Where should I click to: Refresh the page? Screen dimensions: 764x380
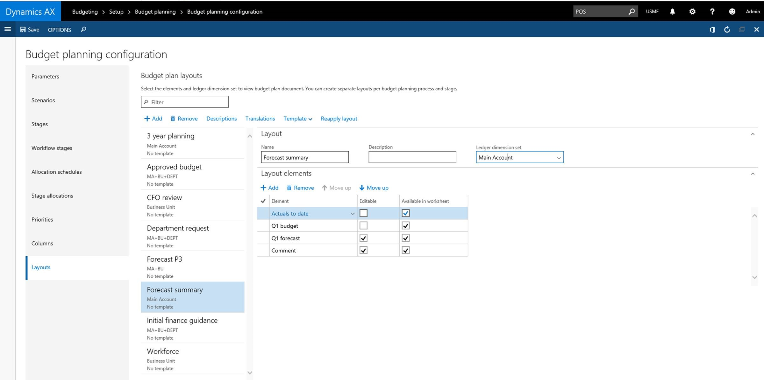[727, 30]
